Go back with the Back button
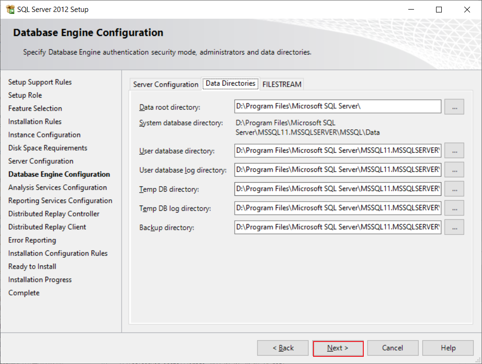This screenshot has height=364, width=482. point(283,348)
